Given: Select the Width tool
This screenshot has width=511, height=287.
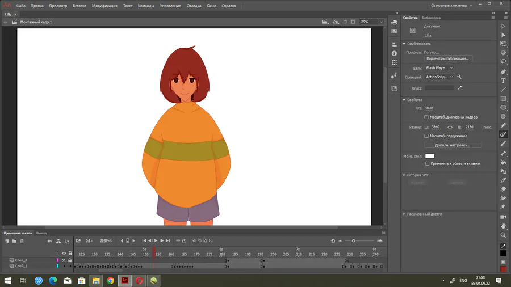Looking at the screenshot, I should (503, 198).
